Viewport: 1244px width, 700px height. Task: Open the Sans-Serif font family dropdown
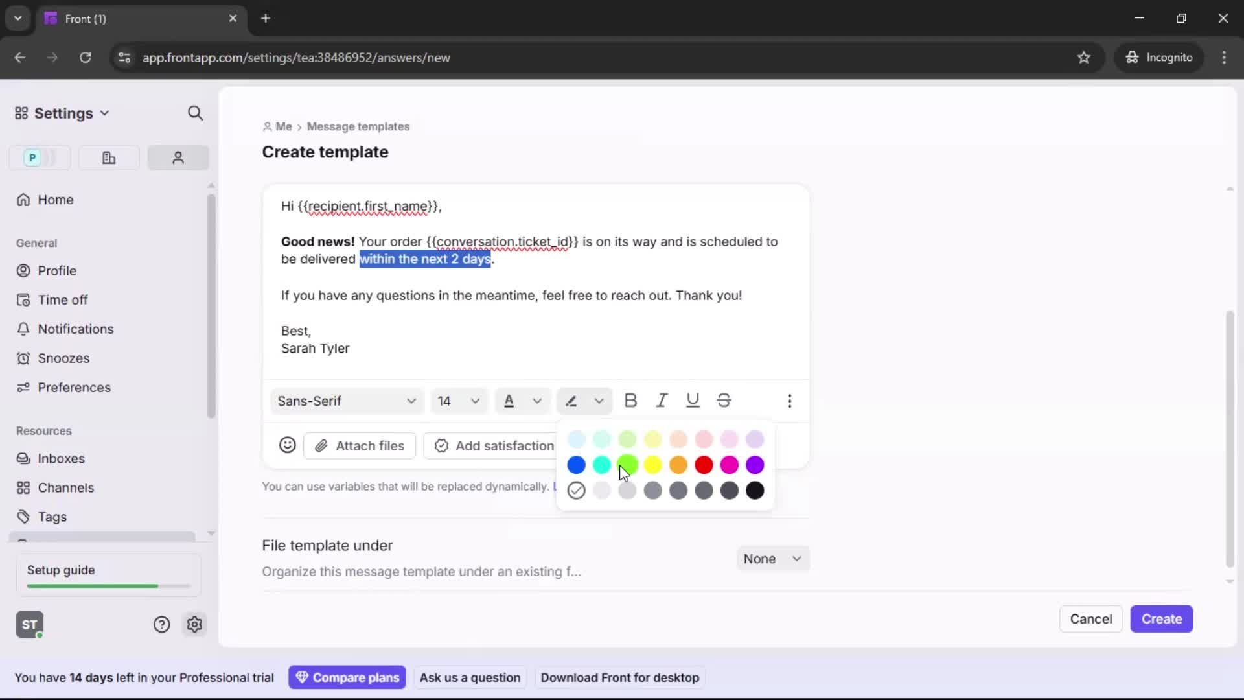(x=347, y=401)
